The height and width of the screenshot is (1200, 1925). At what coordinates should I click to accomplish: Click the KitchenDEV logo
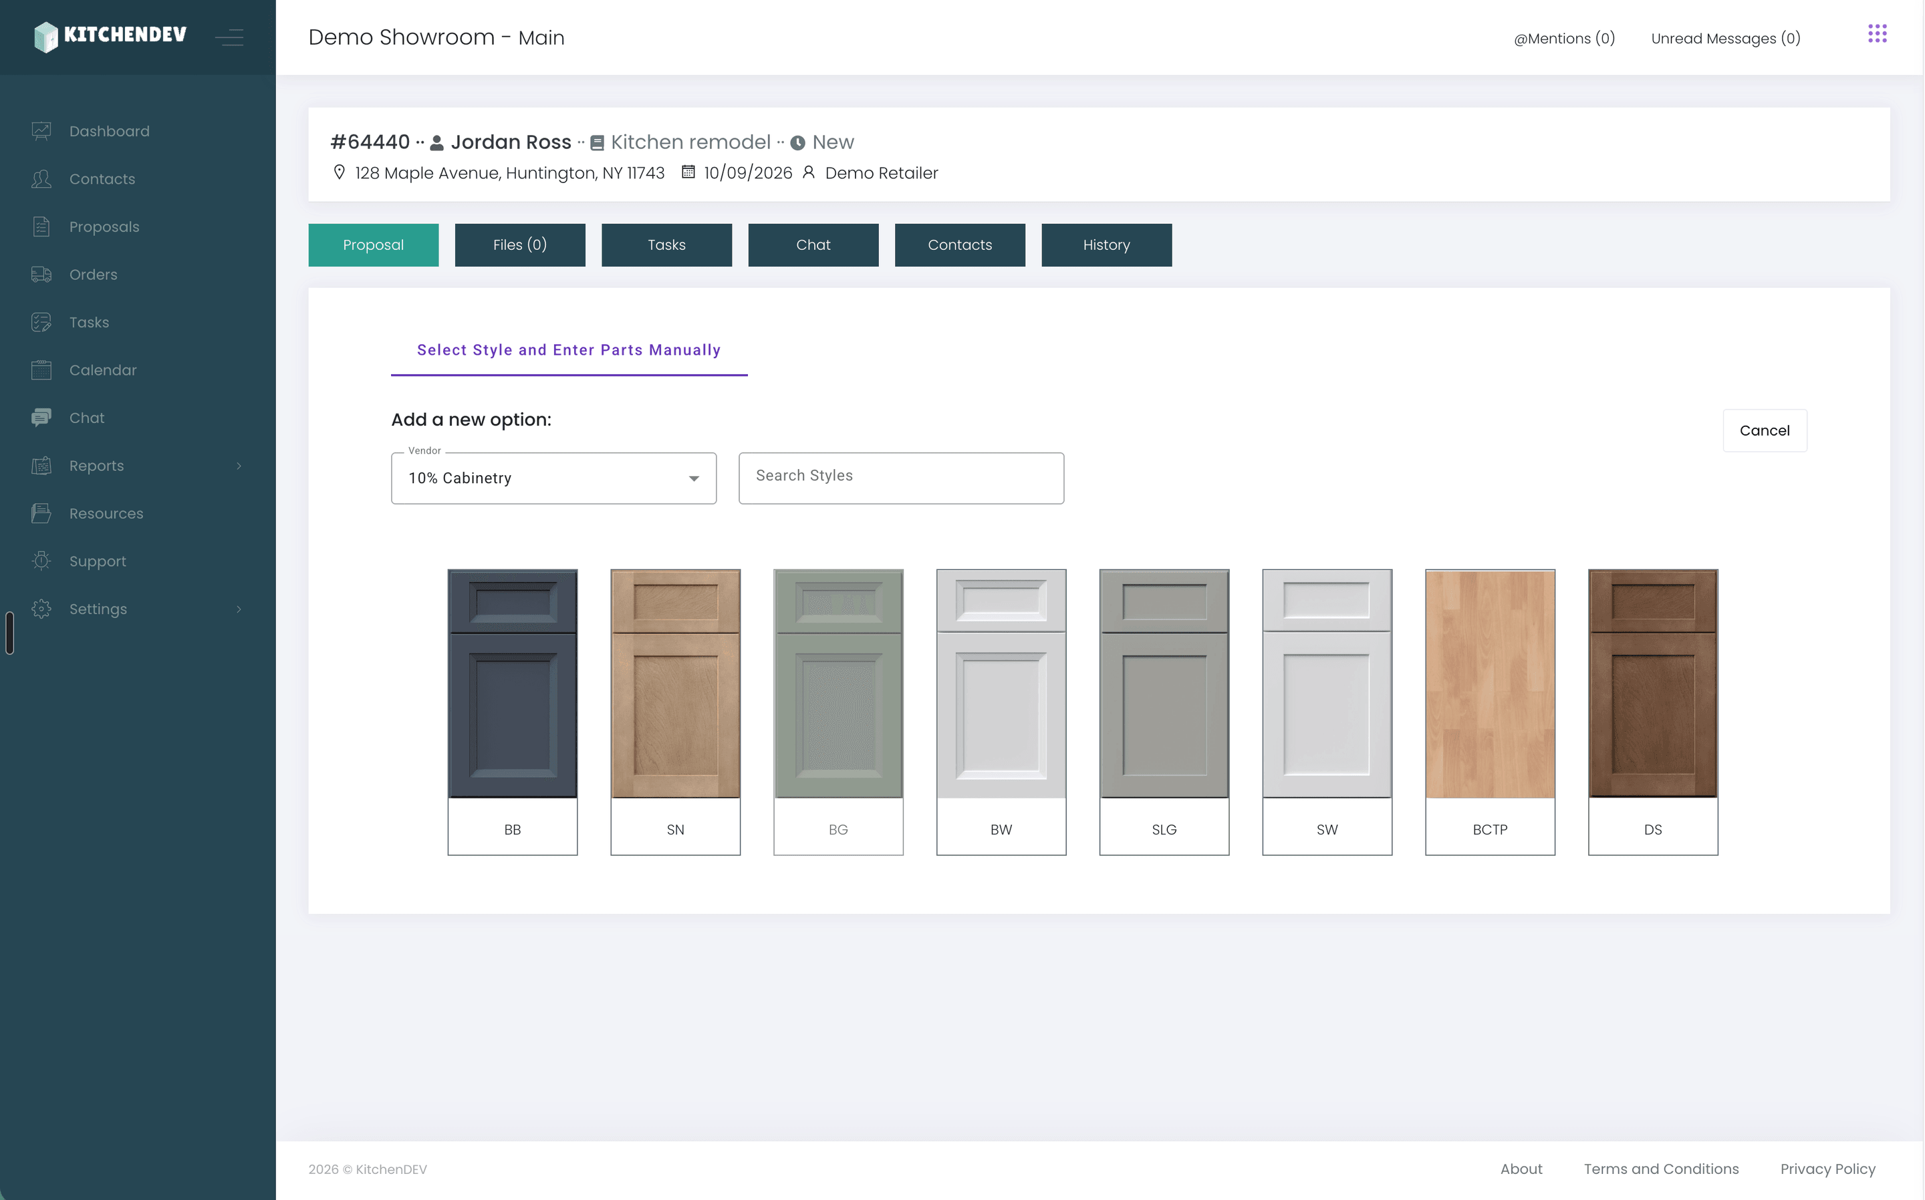(x=110, y=37)
